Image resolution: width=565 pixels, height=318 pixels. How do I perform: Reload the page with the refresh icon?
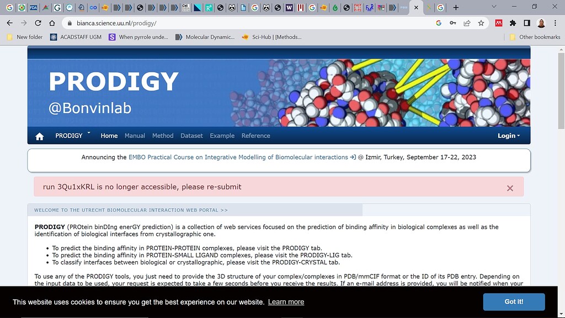(x=38, y=24)
